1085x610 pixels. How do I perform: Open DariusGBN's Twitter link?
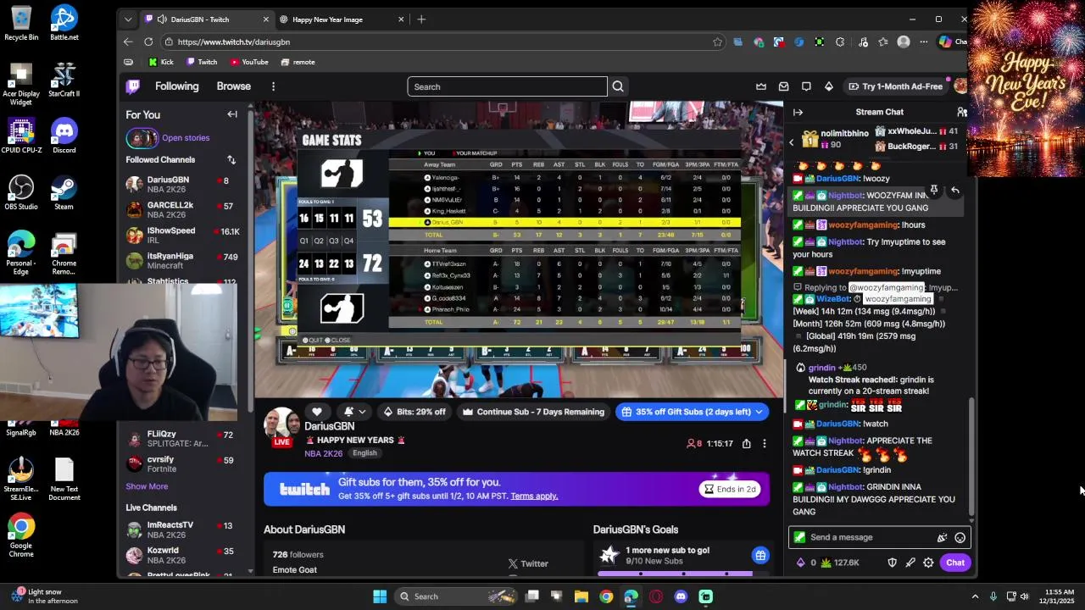pyautogui.click(x=528, y=563)
